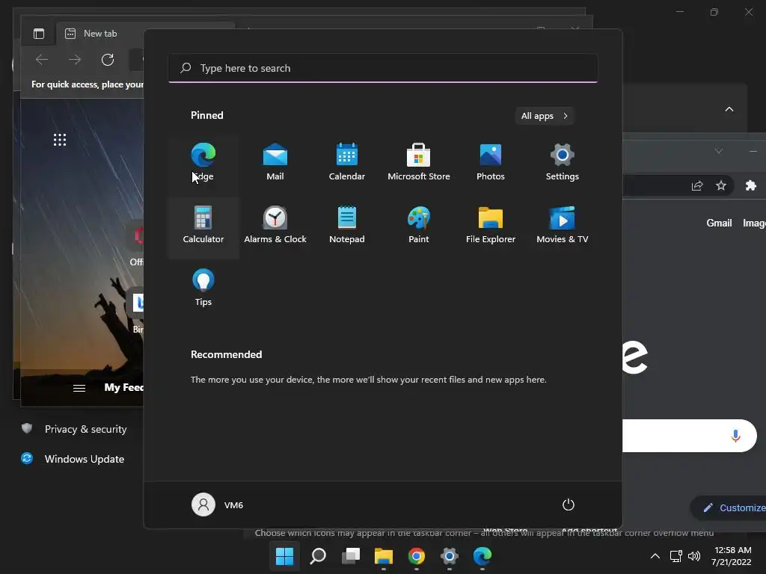
Task: Open Search from the taskbar
Action: (x=318, y=556)
